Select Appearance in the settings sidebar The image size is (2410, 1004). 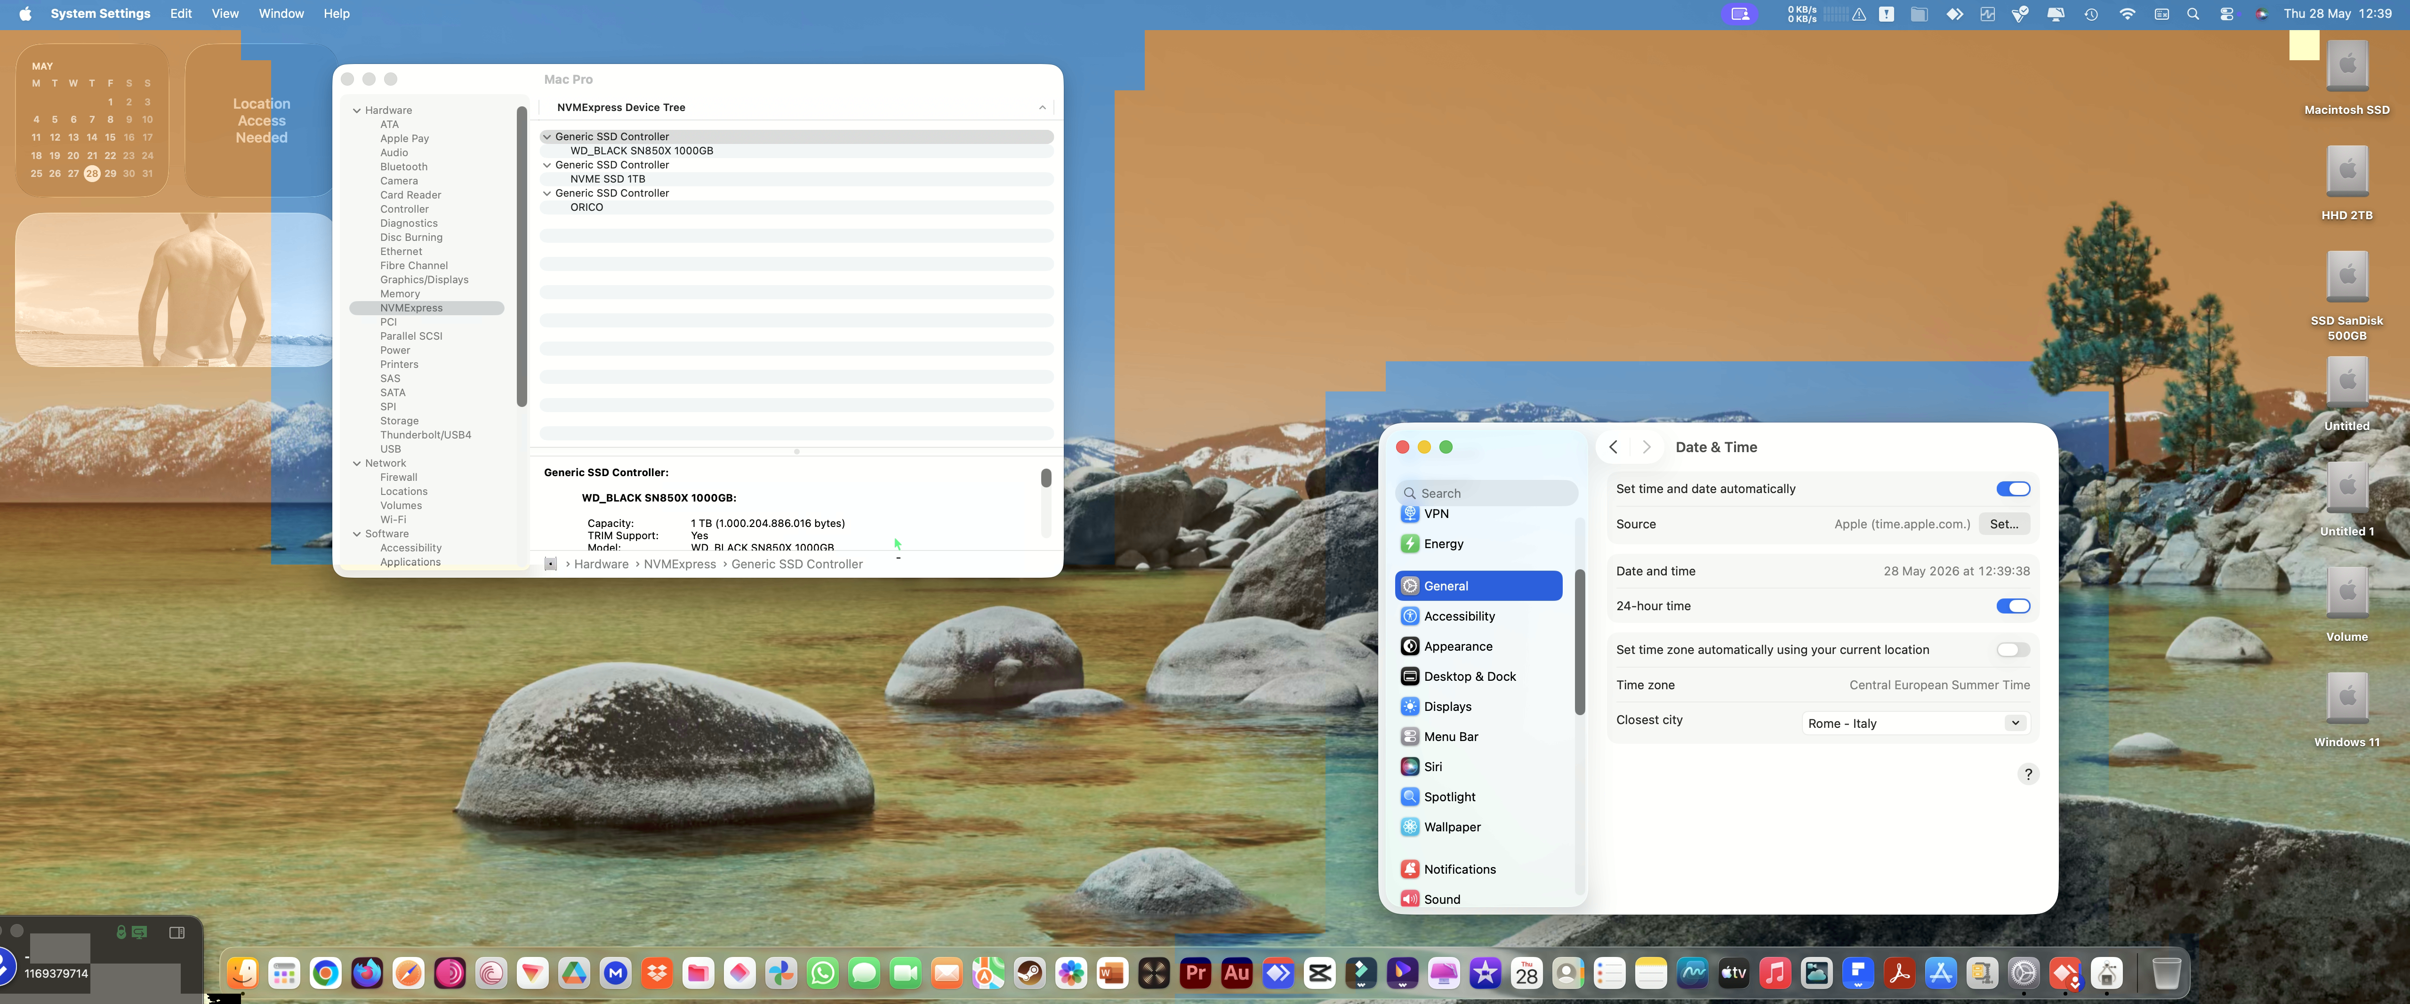(1478, 646)
